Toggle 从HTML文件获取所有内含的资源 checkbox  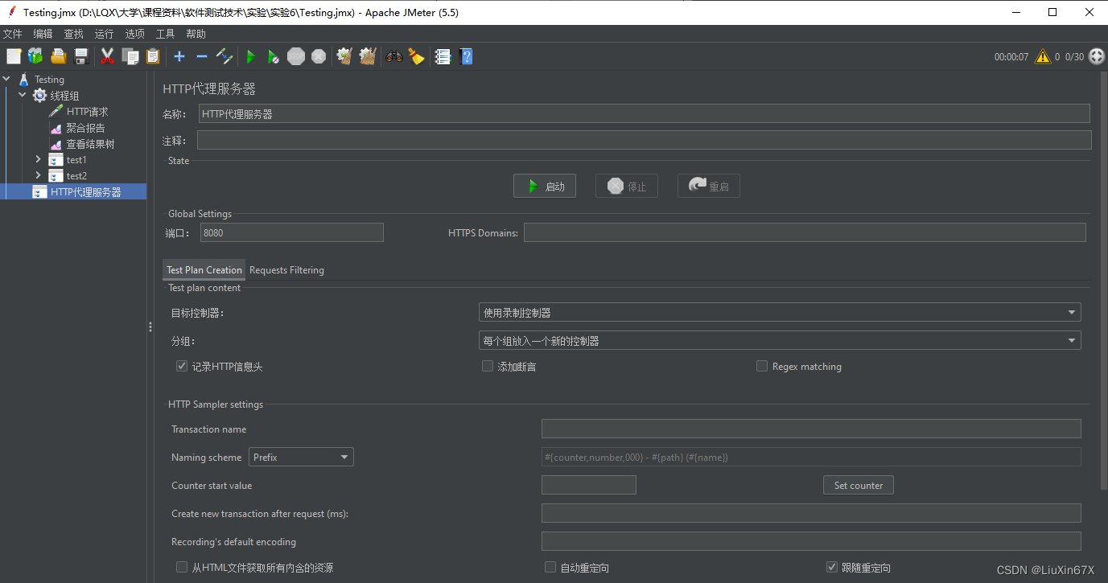pyautogui.click(x=181, y=567)
